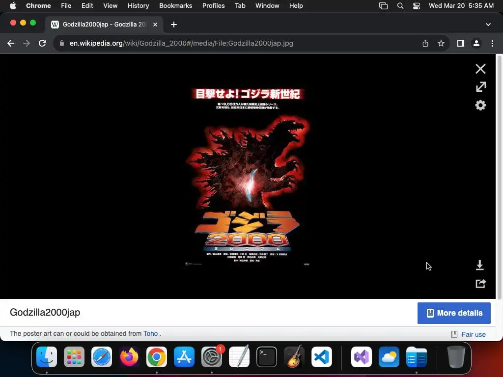This screenshot has width=503, height=377.
Task: Open System Settings from the Dock
Action: (212, 357)
